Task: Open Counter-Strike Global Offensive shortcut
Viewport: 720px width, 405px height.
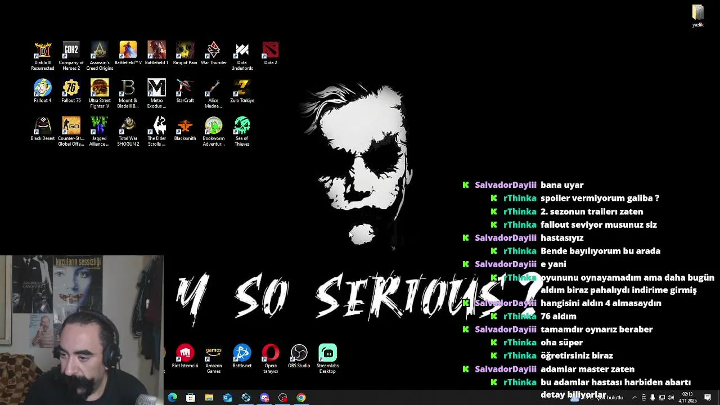Action: click(x=71, y=131)
